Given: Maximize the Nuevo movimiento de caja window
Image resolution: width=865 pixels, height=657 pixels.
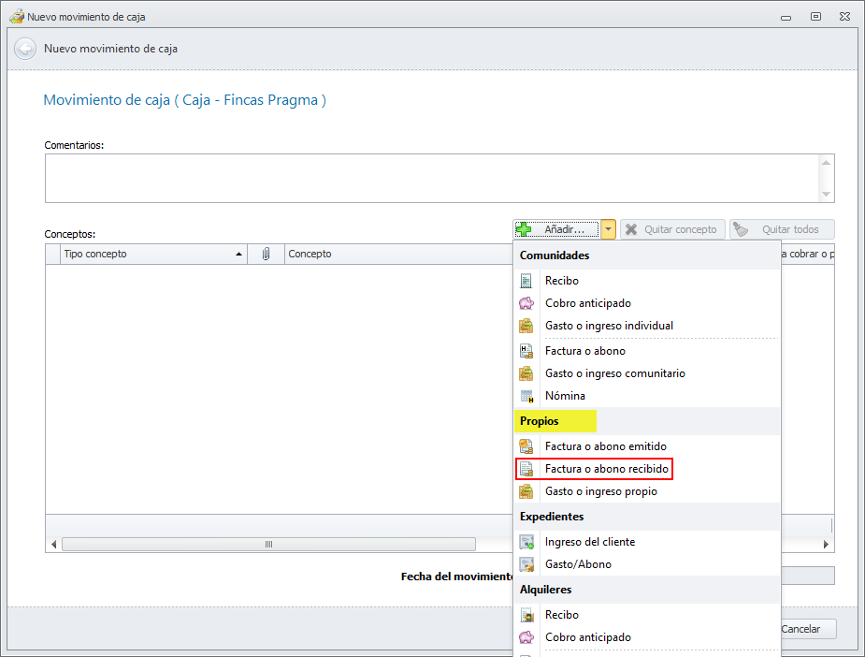Looking at the screenshot, I should point(815,17).
